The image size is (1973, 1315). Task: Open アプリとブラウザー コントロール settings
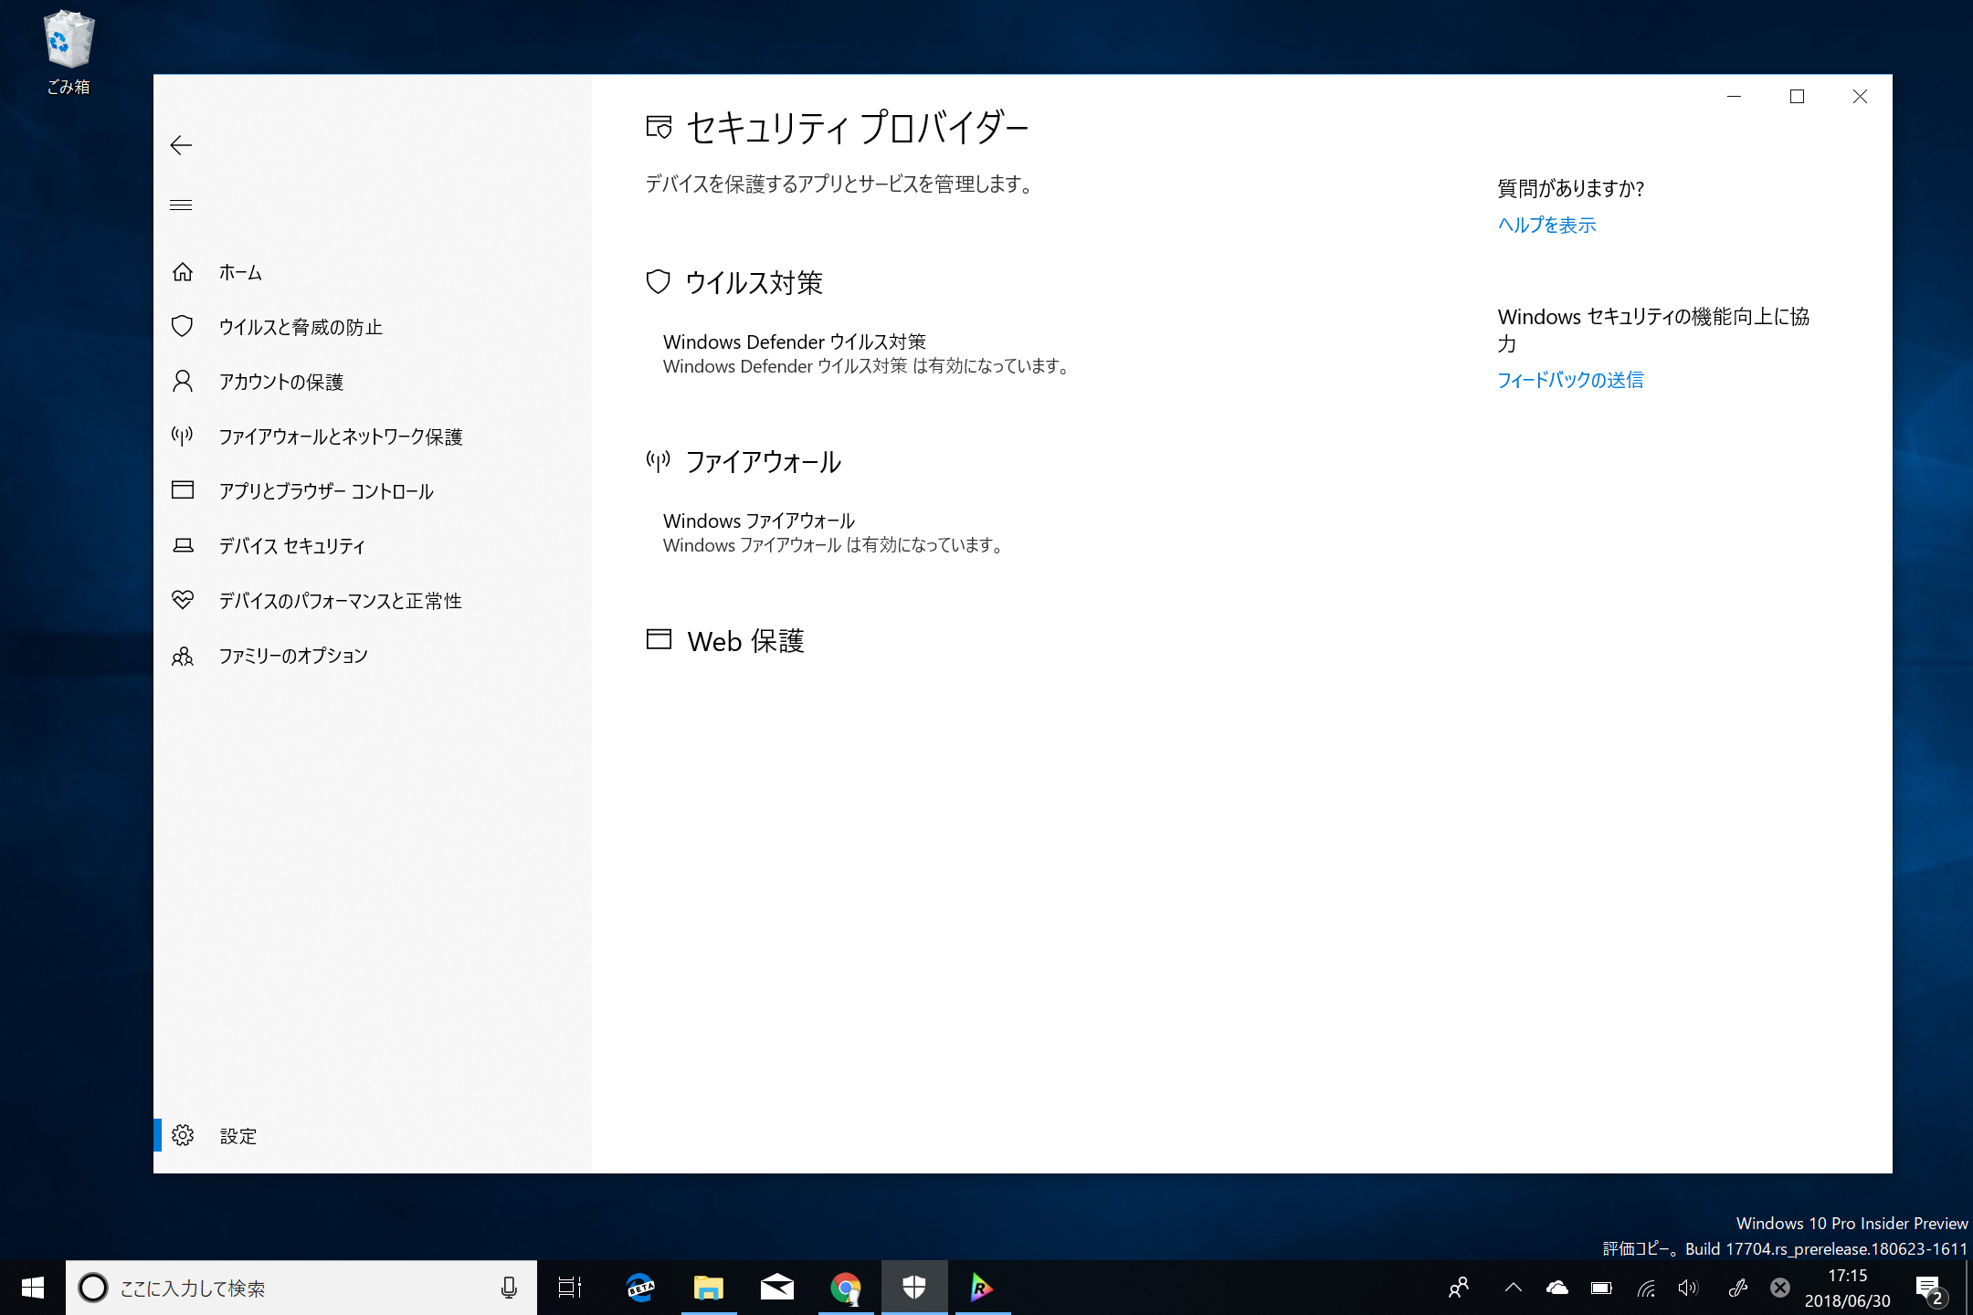(x=326, y=491)
